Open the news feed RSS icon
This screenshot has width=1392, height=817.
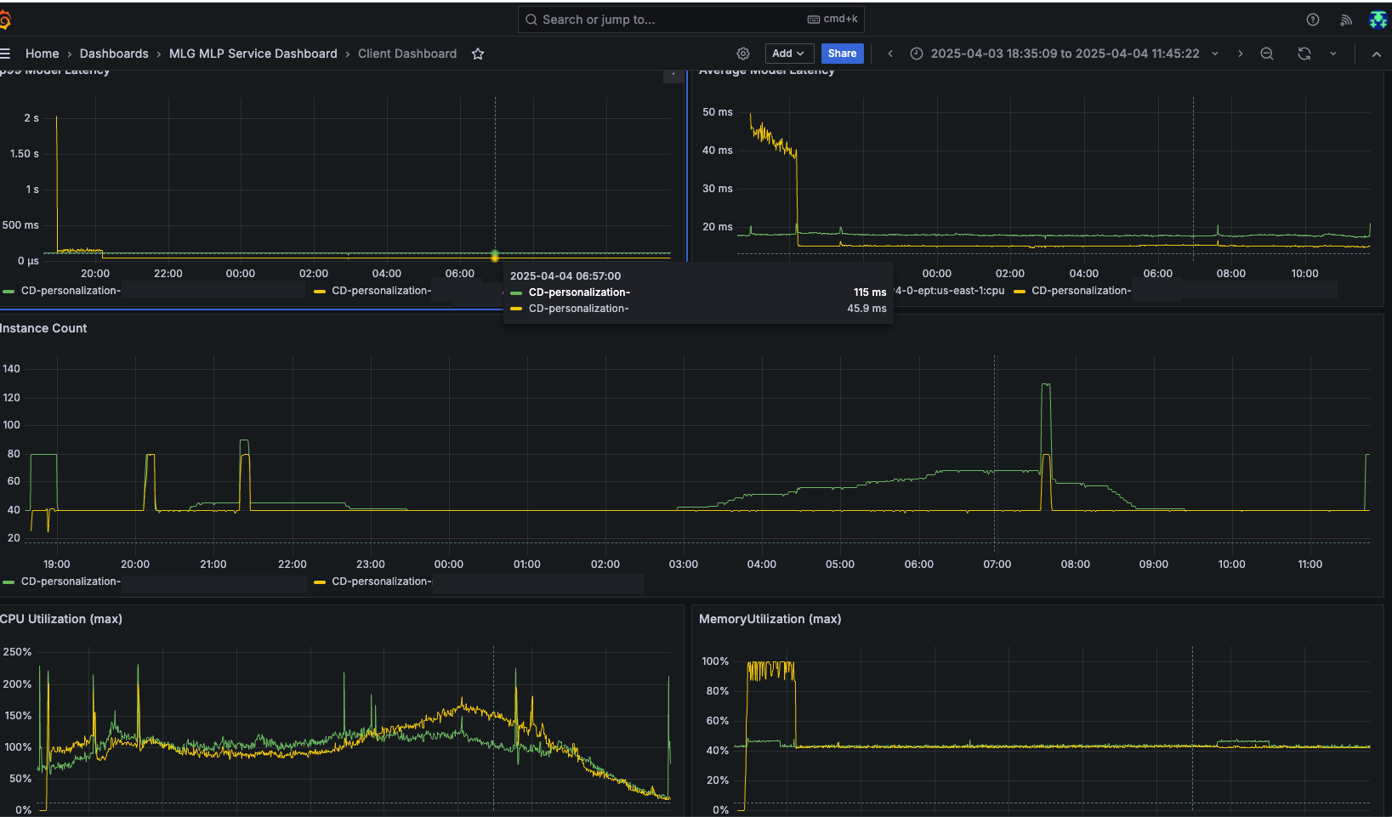pos(1346,20)
